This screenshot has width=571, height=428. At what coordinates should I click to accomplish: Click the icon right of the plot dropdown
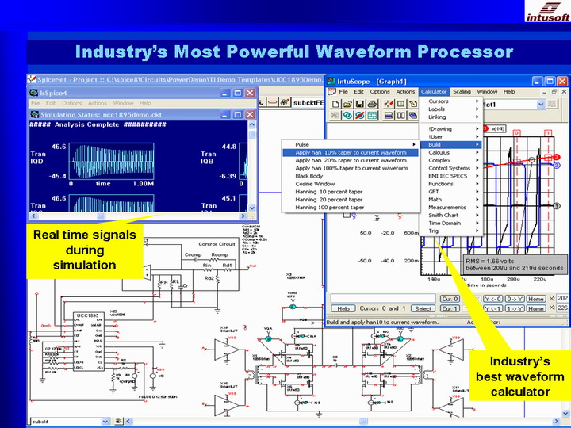pyautogui.click(x=552, y=105)
